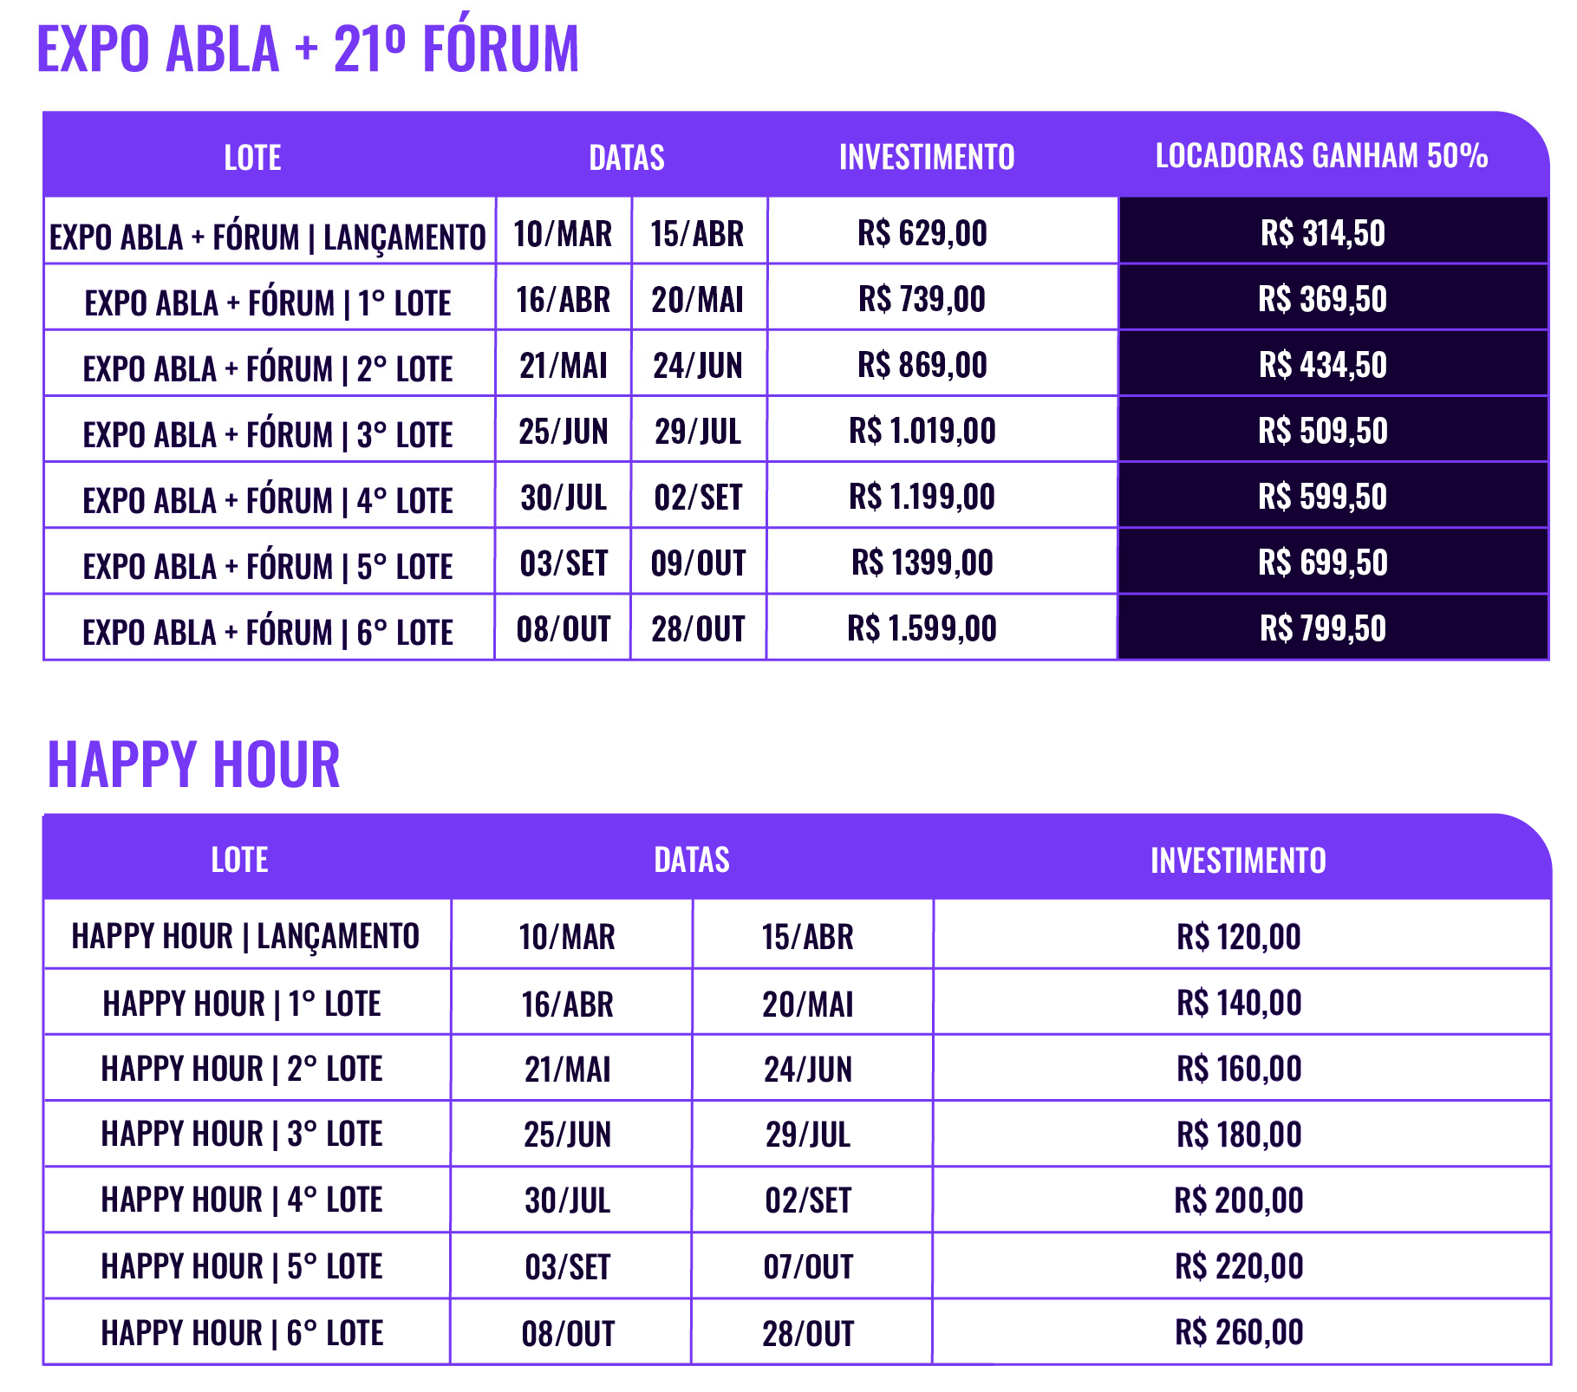
Task: Click the Expo table's INVESTIMENTO column header
Action: point(927,157)
